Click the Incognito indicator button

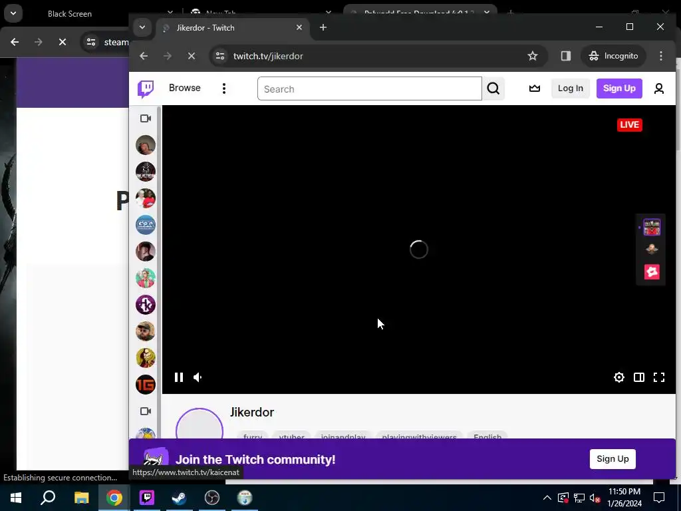(x=613, y=56)
